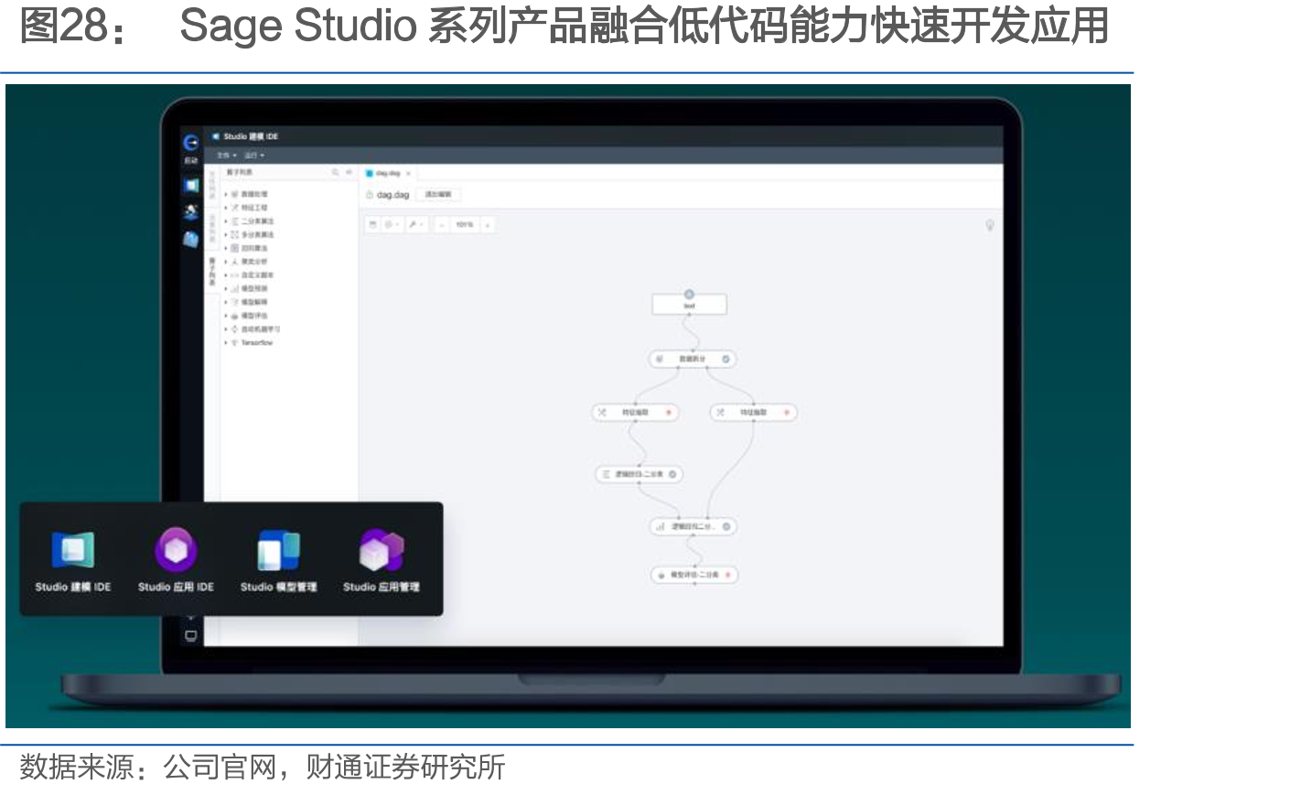Click the monitor icon at sidebar bottom
Viewport: 1290px width, 795px height.
[x=191, y=636]
